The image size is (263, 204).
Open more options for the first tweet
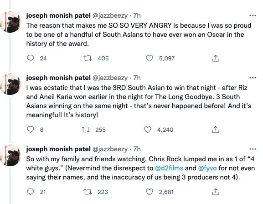coord(253,15)
